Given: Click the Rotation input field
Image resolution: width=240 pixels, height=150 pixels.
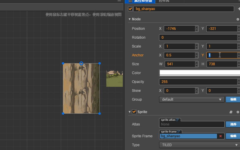Looking at the screenshot, I should tap(198, 37).
